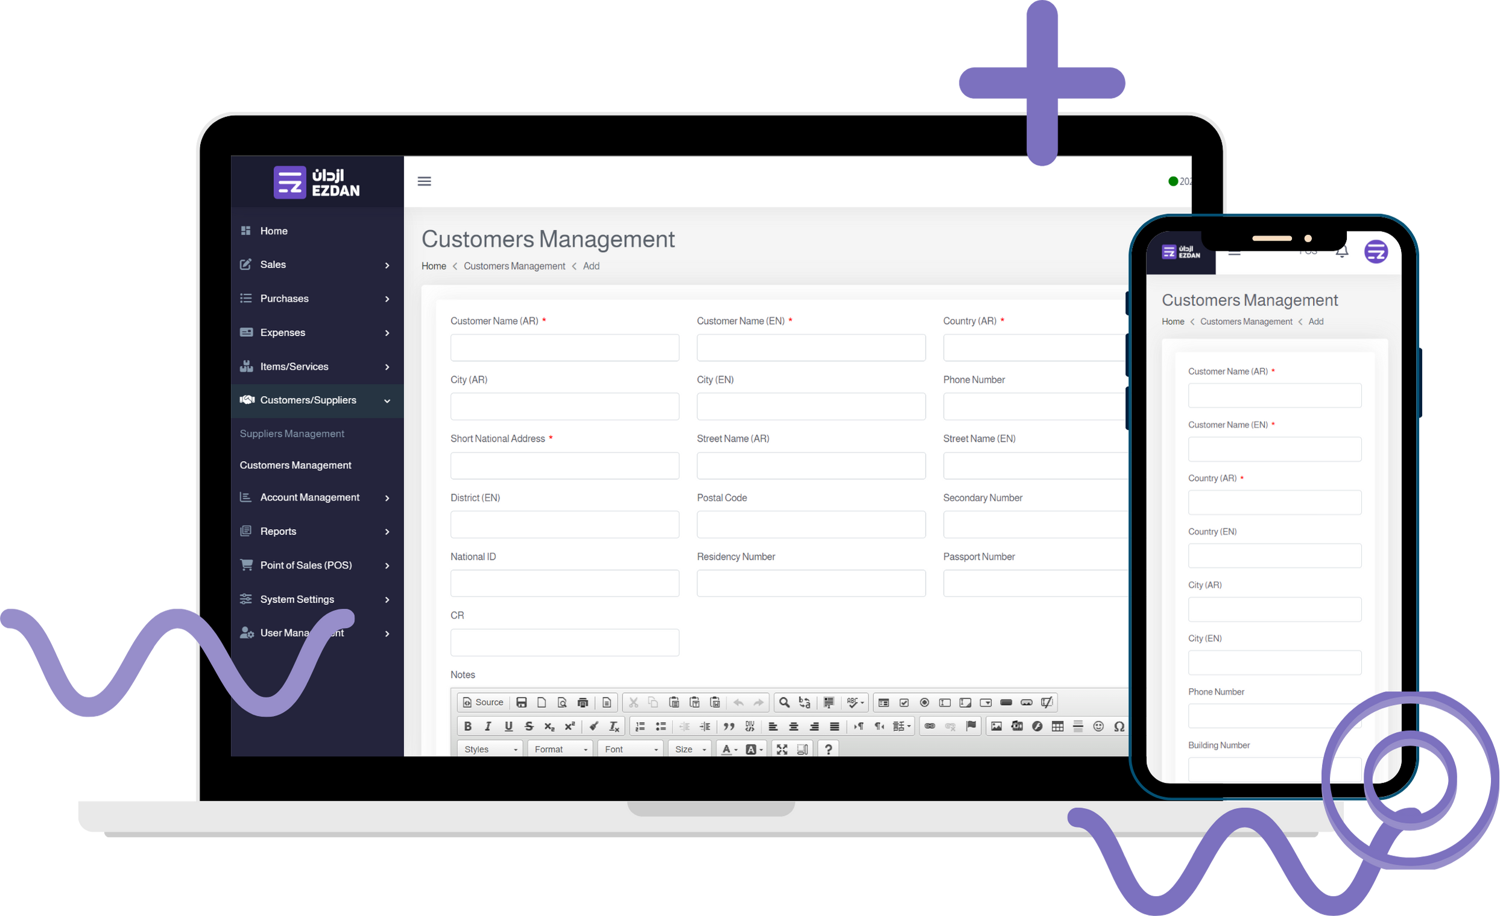Click the Home breadcrumb link

point(436,265)
